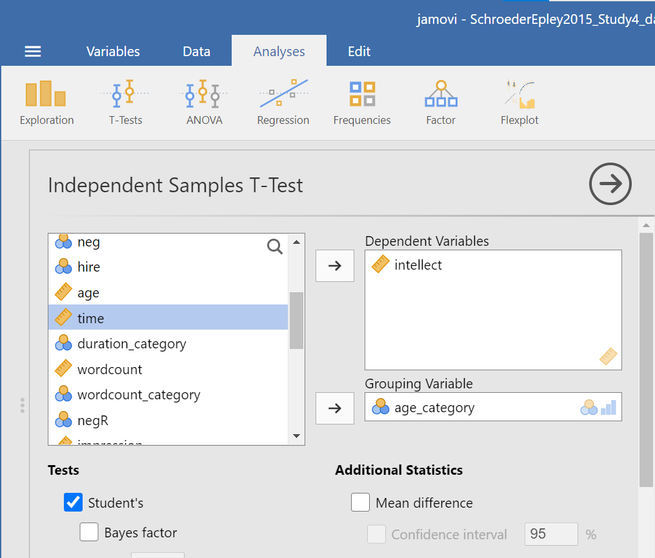Move variable to Grouping Variable with arrow
This screenshot has width=655, height=558.
click(334, 408)
